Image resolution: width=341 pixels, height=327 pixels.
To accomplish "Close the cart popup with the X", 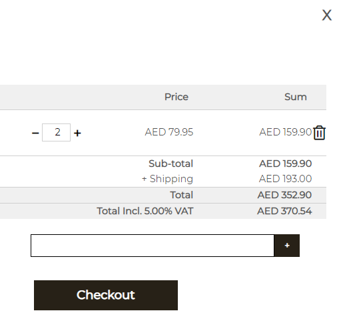I will pos(327,15).
